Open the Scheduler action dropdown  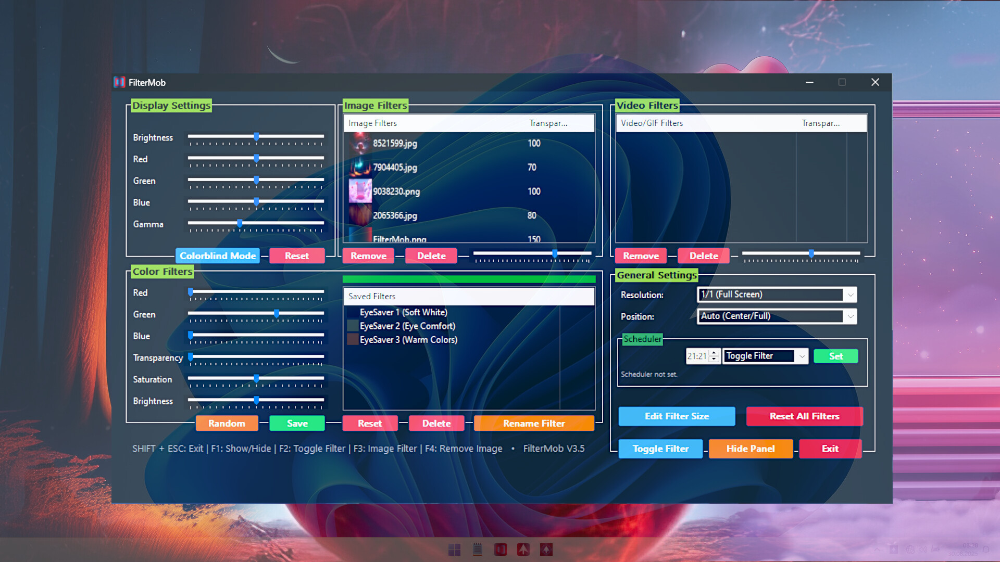(x=765, y=356)
